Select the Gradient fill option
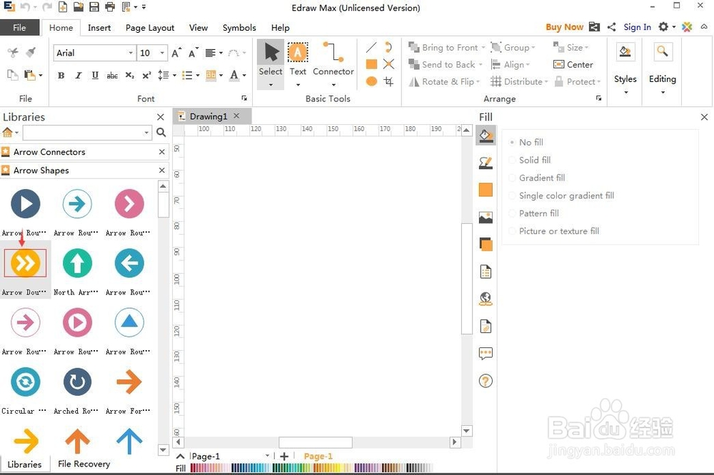Viewport: 714px width, 475px height. [537, 178]
